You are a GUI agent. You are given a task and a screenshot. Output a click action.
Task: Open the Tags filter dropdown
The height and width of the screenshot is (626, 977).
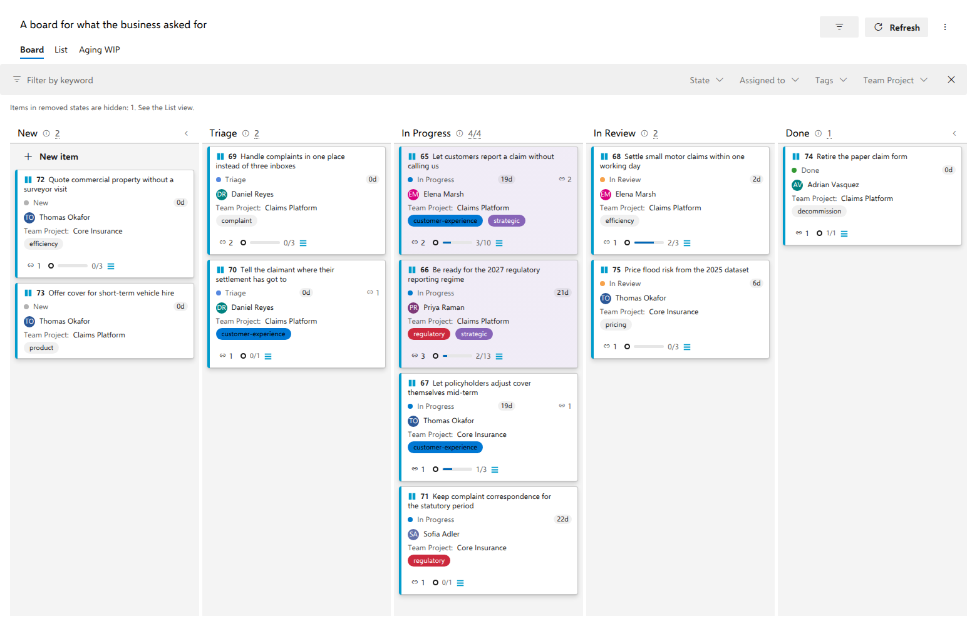[x=831, y=80]
